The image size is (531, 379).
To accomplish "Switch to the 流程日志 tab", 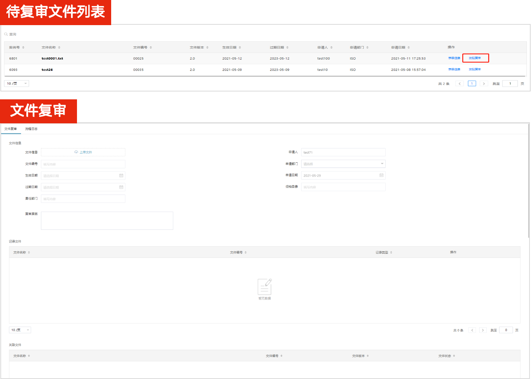I will [31, 129].
